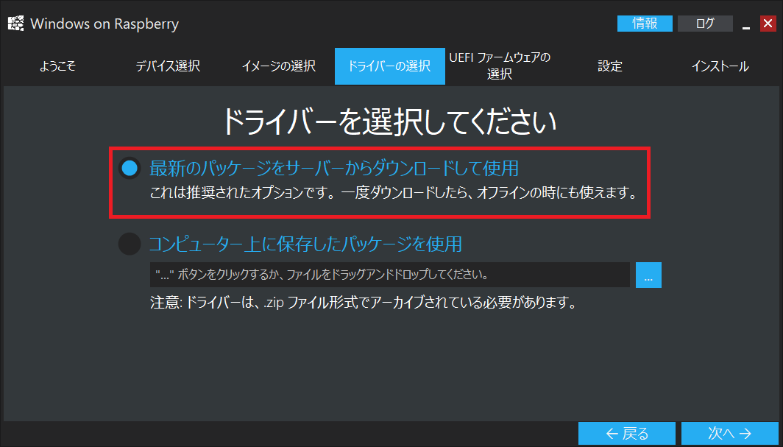Select radio button for downloading latest package
The image size is (783, 447).
[x=130, y=169]
